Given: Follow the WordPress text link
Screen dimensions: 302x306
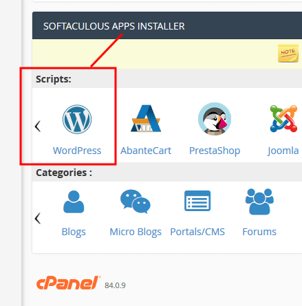Looking at the screenshot, I should [x=77, y=151].
